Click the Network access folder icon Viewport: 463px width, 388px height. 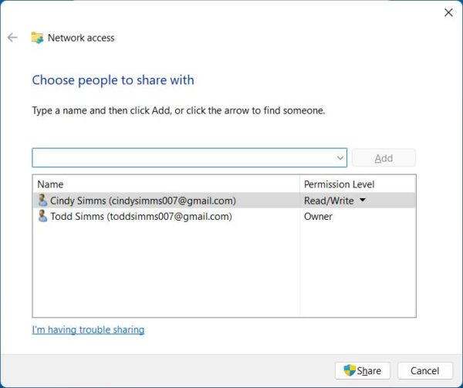coord(37,37)
